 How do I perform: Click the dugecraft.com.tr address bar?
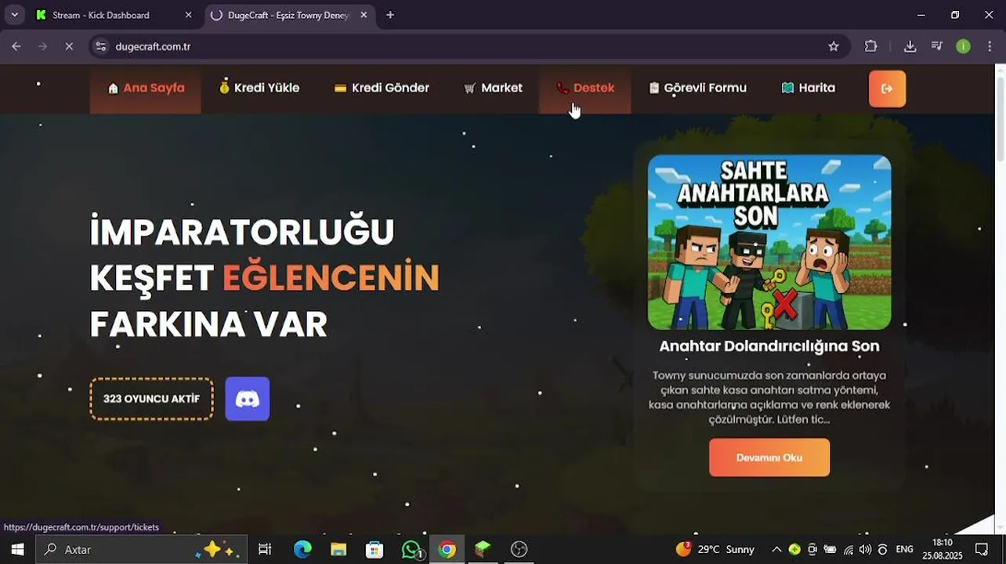coord(469,46)
